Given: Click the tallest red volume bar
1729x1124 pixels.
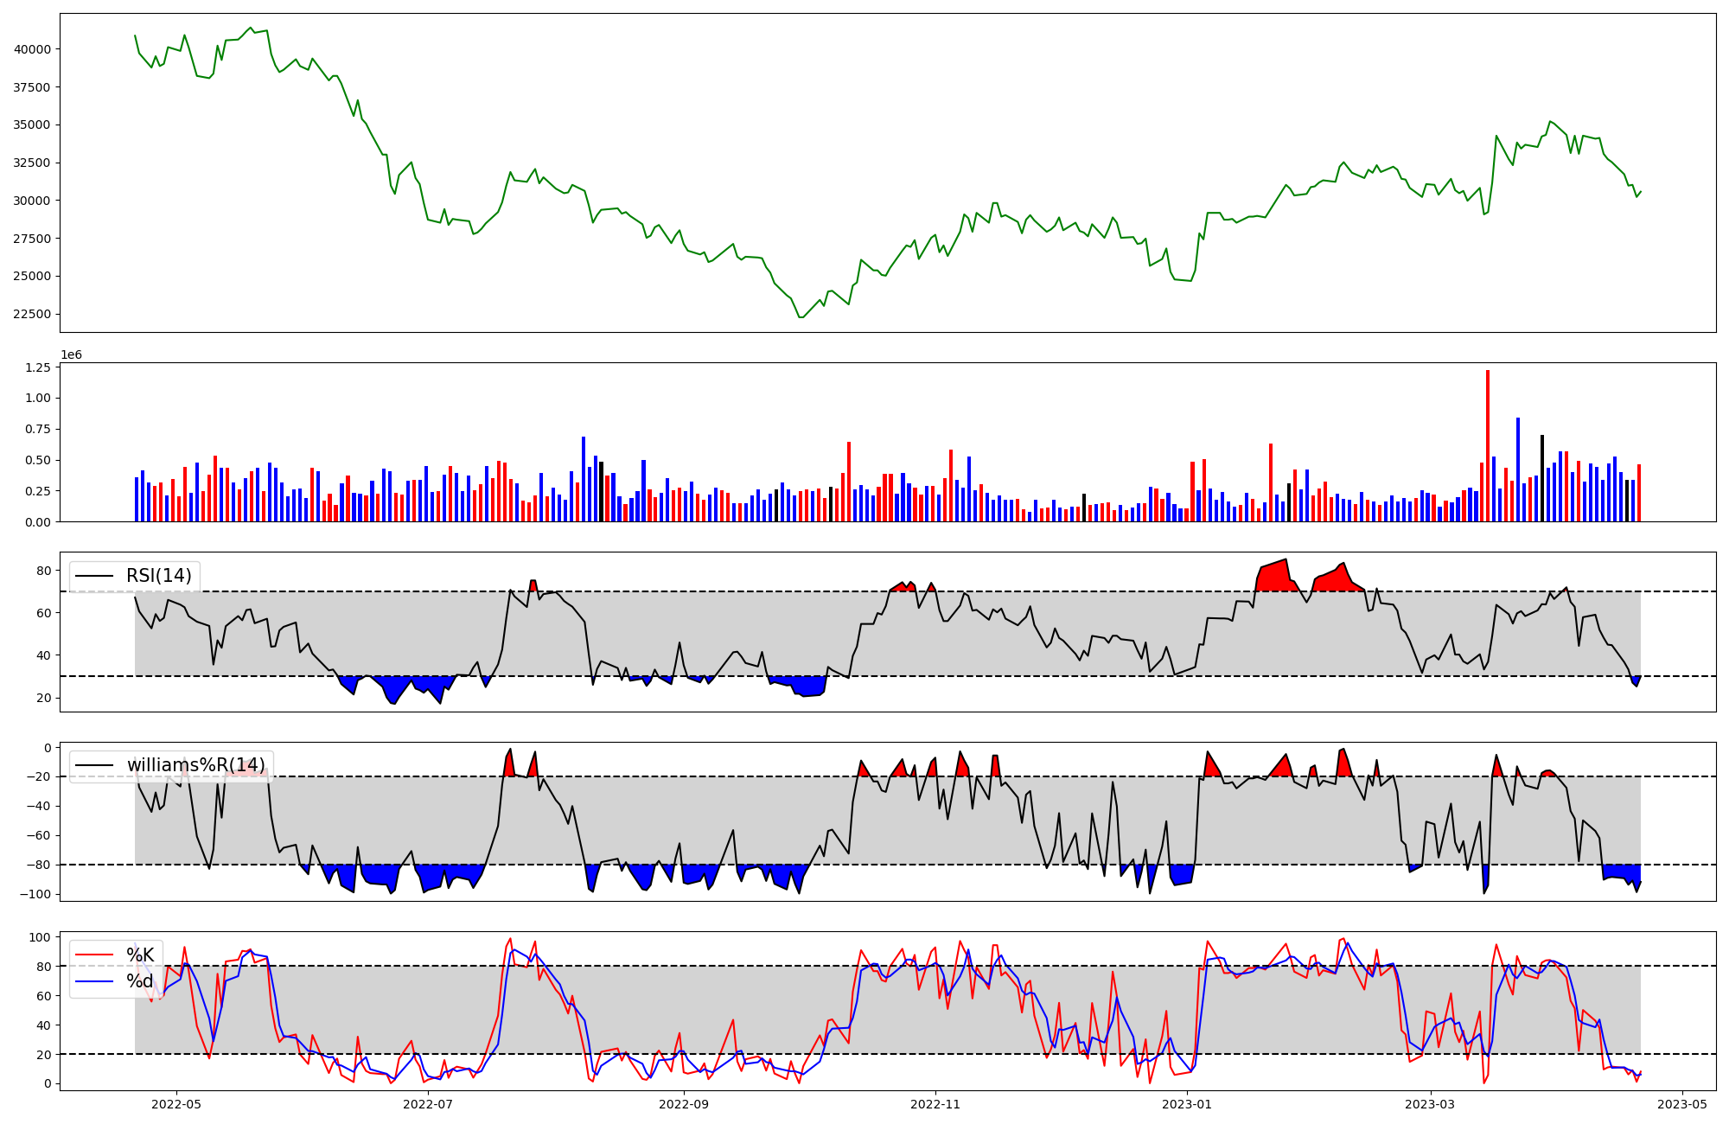Looking at the screenshot, I should [1488, 445].
